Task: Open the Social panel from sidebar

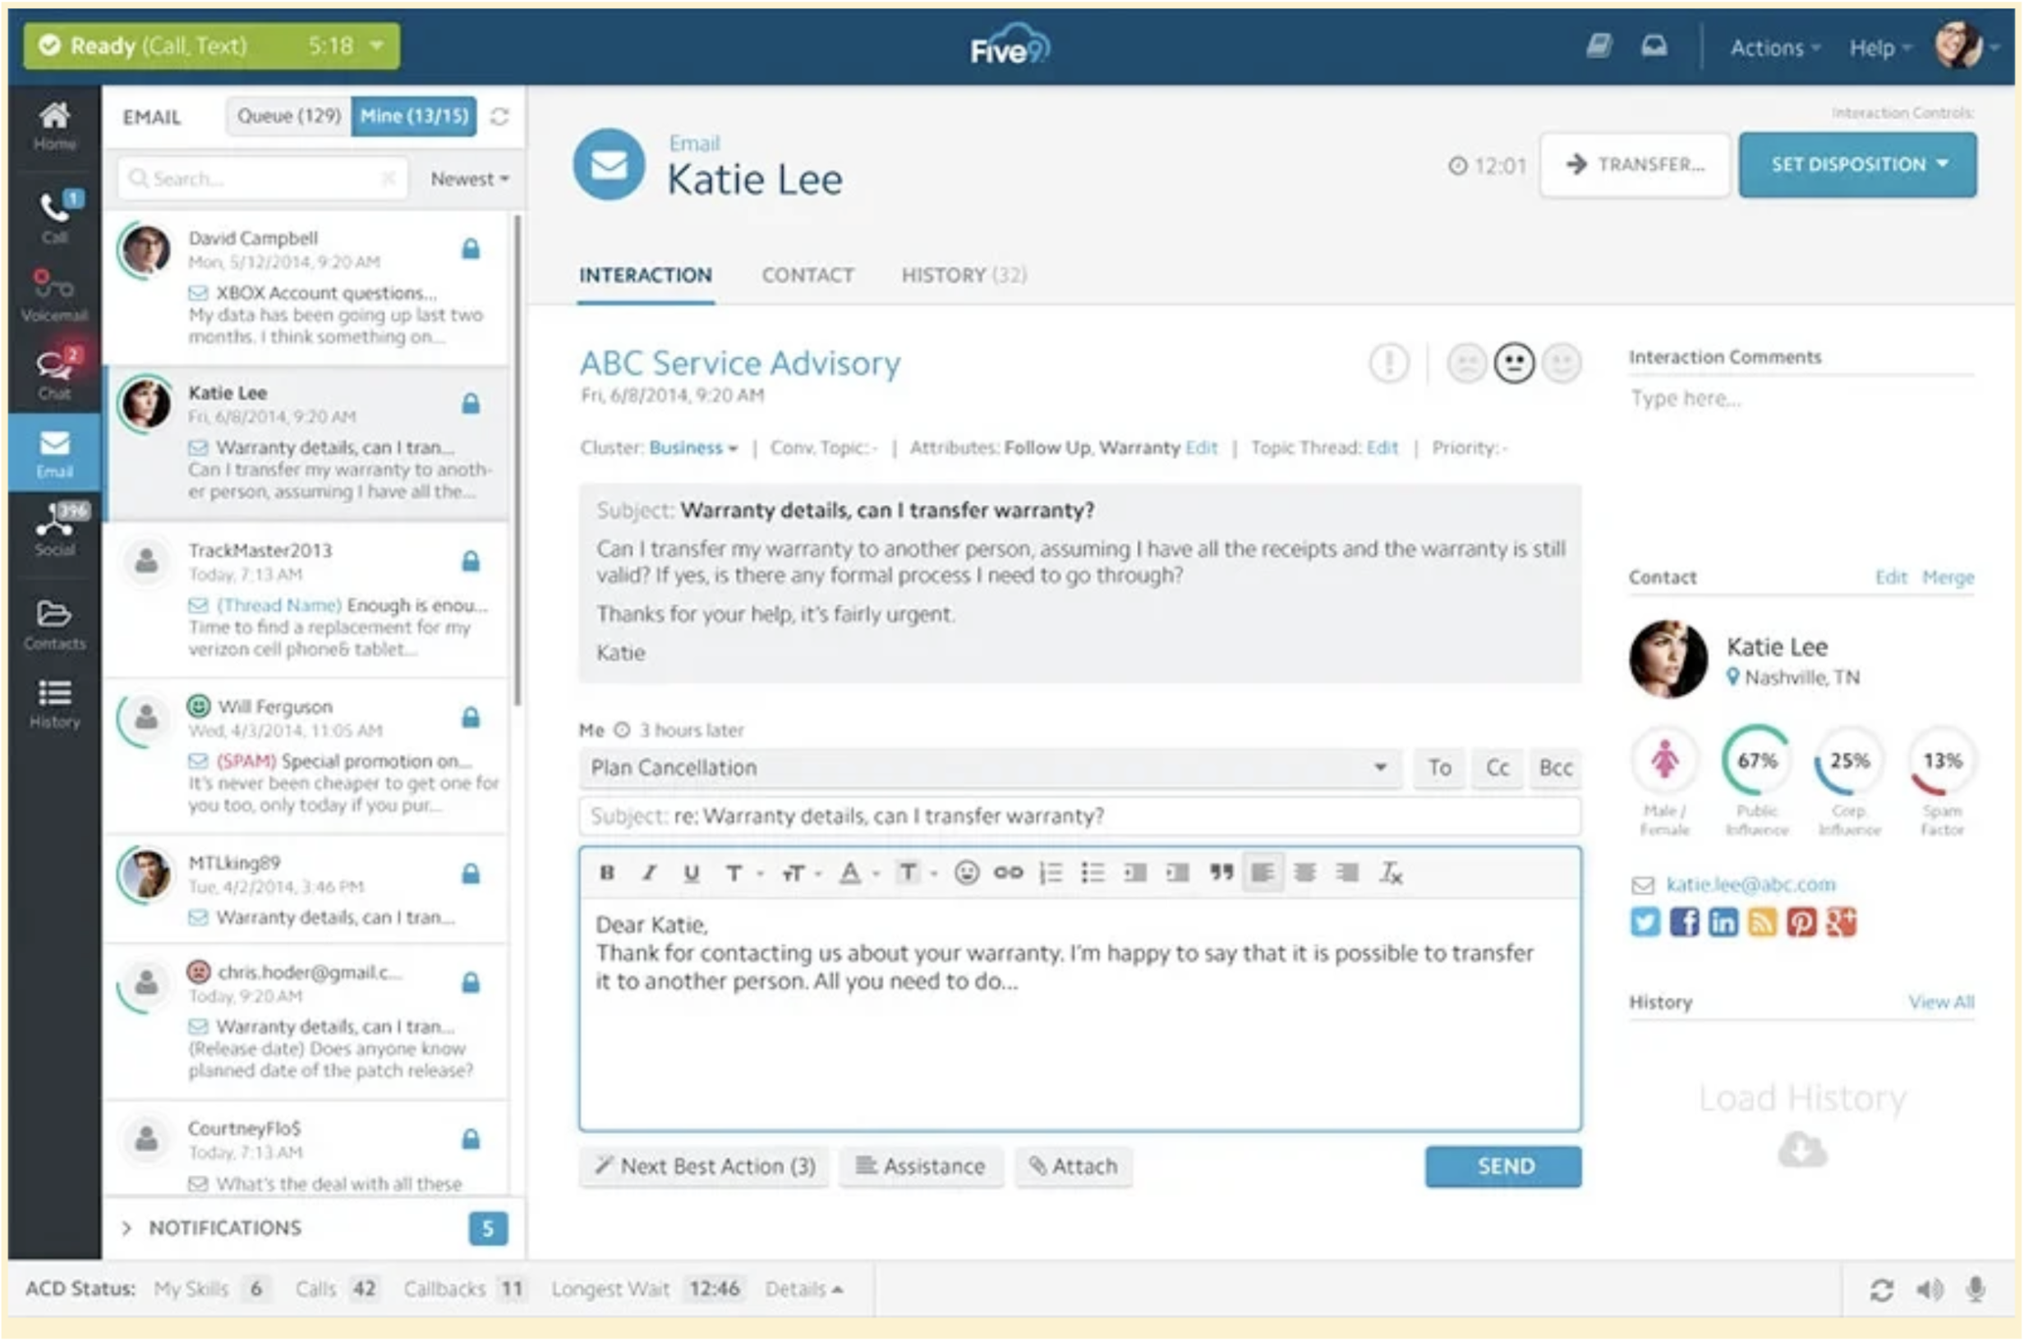Action: (x=53, y=530)
